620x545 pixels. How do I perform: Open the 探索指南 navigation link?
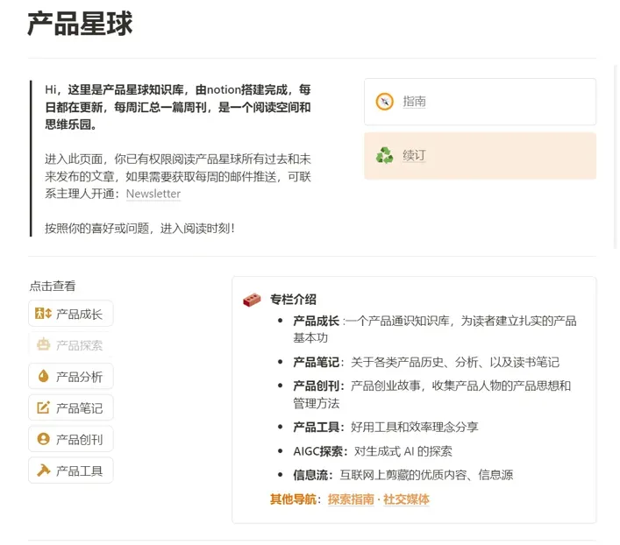tap(351, 499)
